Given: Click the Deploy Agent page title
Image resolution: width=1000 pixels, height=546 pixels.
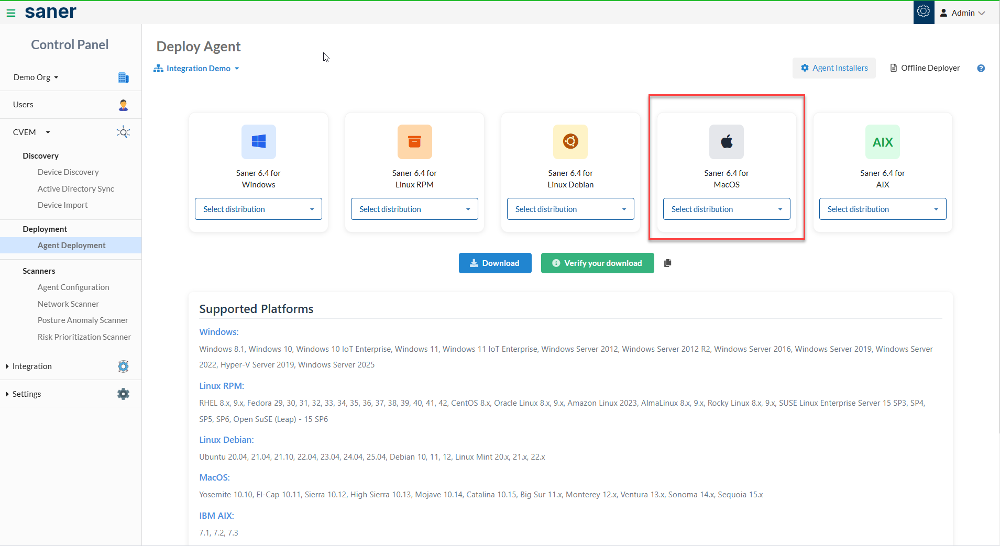Looking at the screenshot, I should tap(199, 47).
